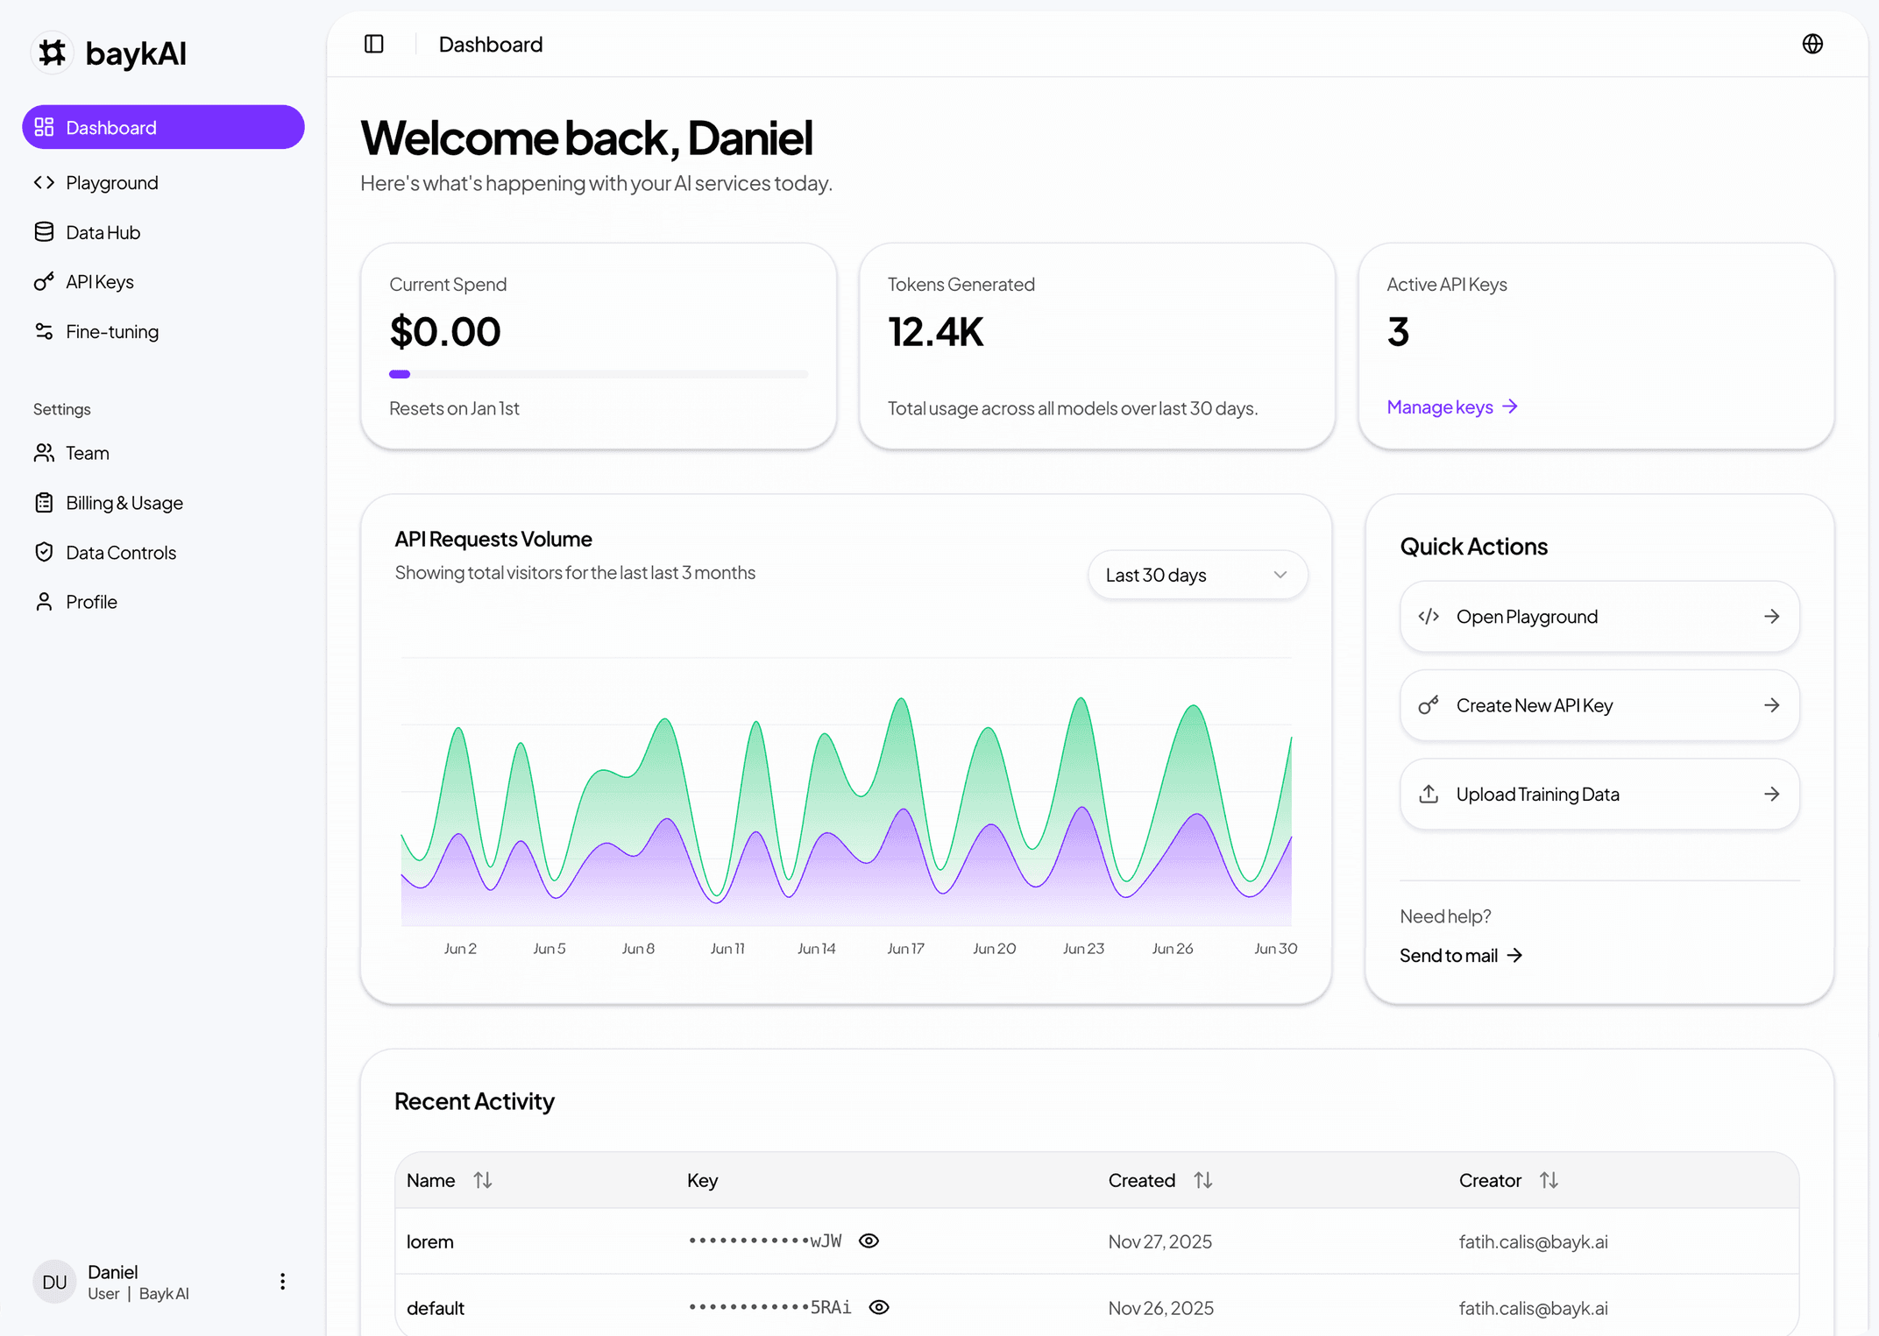1879x1336 pixels.
Task: Toggle the sidebar panel icon
Action: 374,44
